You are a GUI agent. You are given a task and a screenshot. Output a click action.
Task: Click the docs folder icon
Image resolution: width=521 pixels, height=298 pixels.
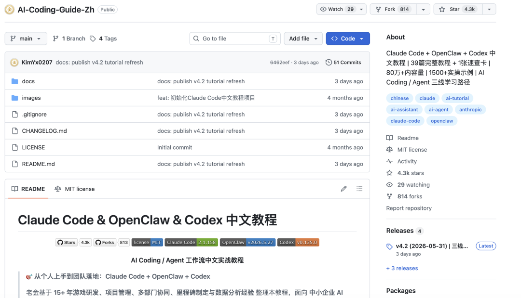pos(14,81)
